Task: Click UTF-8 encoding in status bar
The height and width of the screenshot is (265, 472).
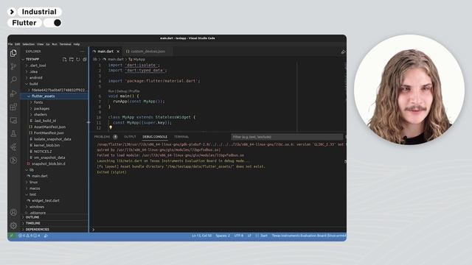Action: (x=238, y=236)
